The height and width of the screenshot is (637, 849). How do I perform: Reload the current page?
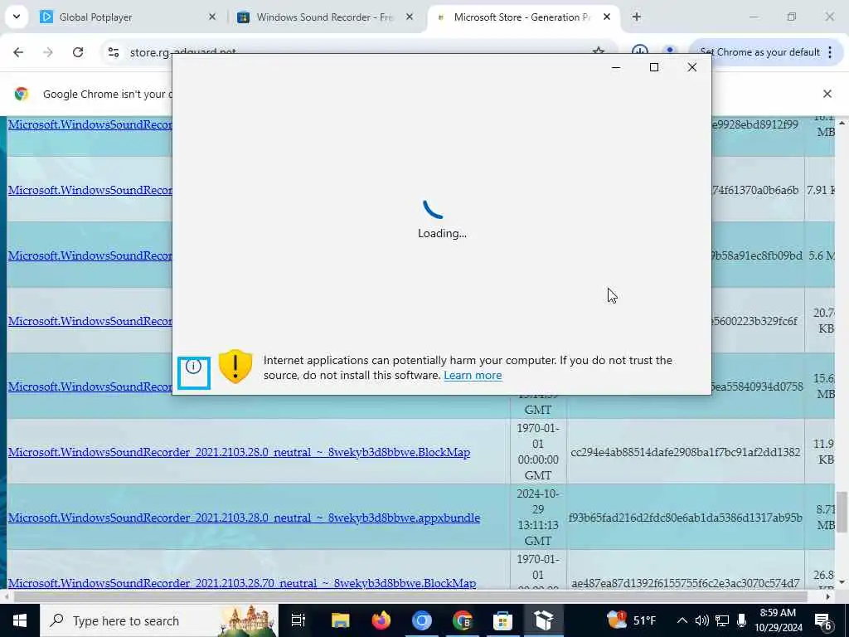(x=78, y=52)
